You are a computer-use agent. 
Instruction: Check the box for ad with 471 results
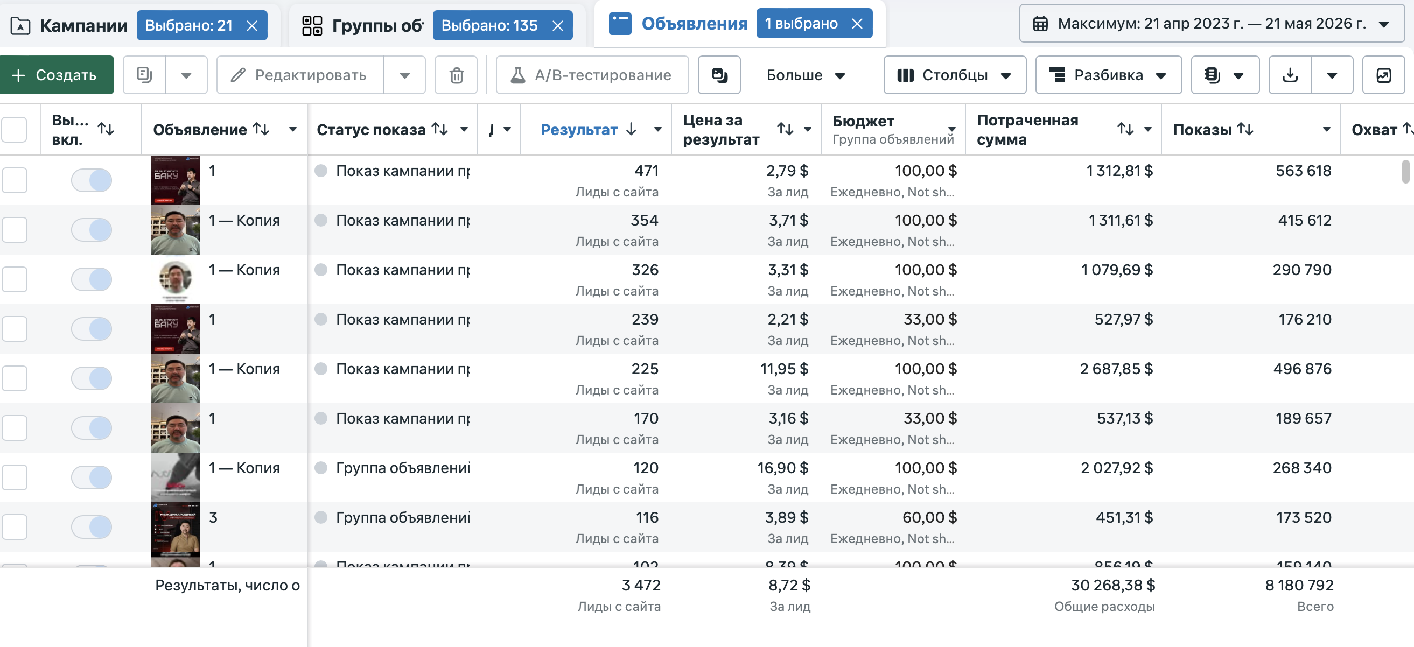point(15,180)
